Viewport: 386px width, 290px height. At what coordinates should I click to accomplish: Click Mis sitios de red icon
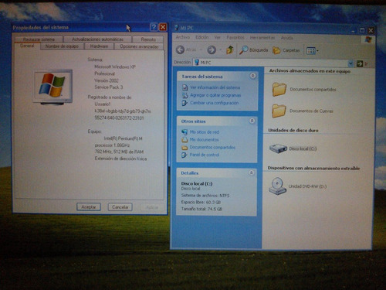coord(185,132)
